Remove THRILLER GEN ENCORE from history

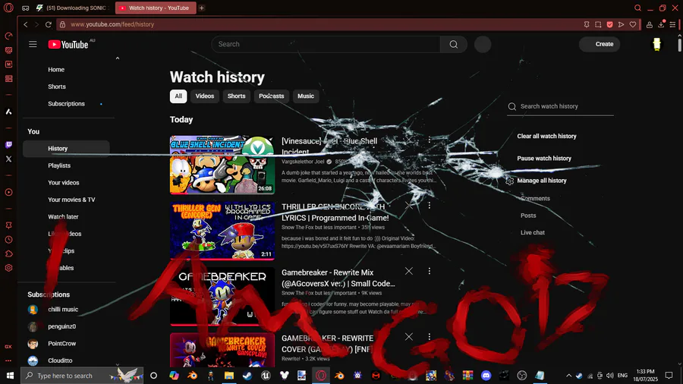[408, 205]
